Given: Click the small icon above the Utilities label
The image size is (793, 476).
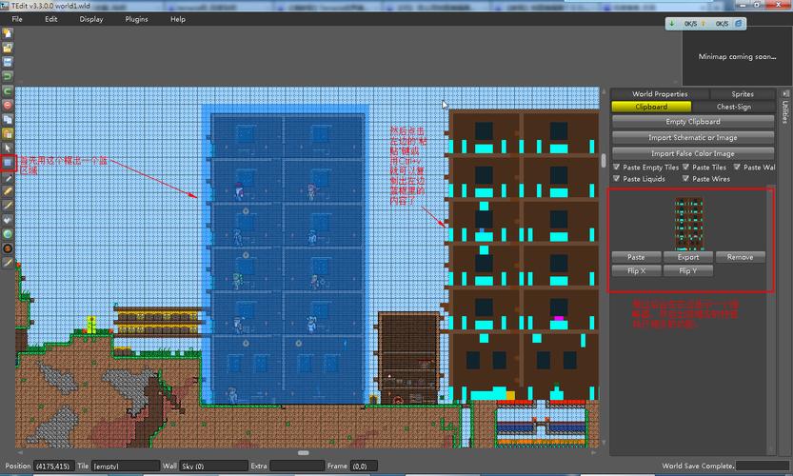Looking at the screenshot, I should [x=785, y=94].
